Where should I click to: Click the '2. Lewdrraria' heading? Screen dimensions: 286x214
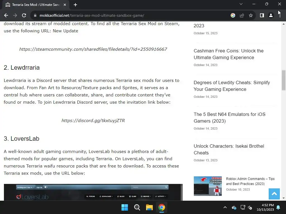22,67
